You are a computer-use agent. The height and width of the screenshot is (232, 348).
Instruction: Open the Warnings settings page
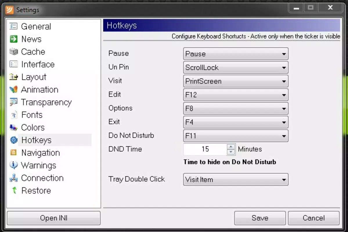(39, 166)
